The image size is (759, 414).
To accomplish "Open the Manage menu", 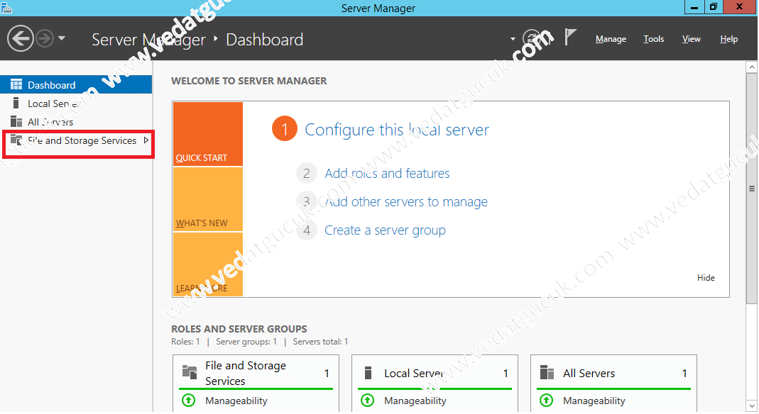I will pos(611,39).
